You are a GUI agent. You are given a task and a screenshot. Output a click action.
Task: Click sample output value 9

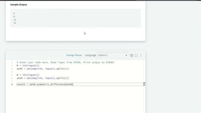[14, 17]
